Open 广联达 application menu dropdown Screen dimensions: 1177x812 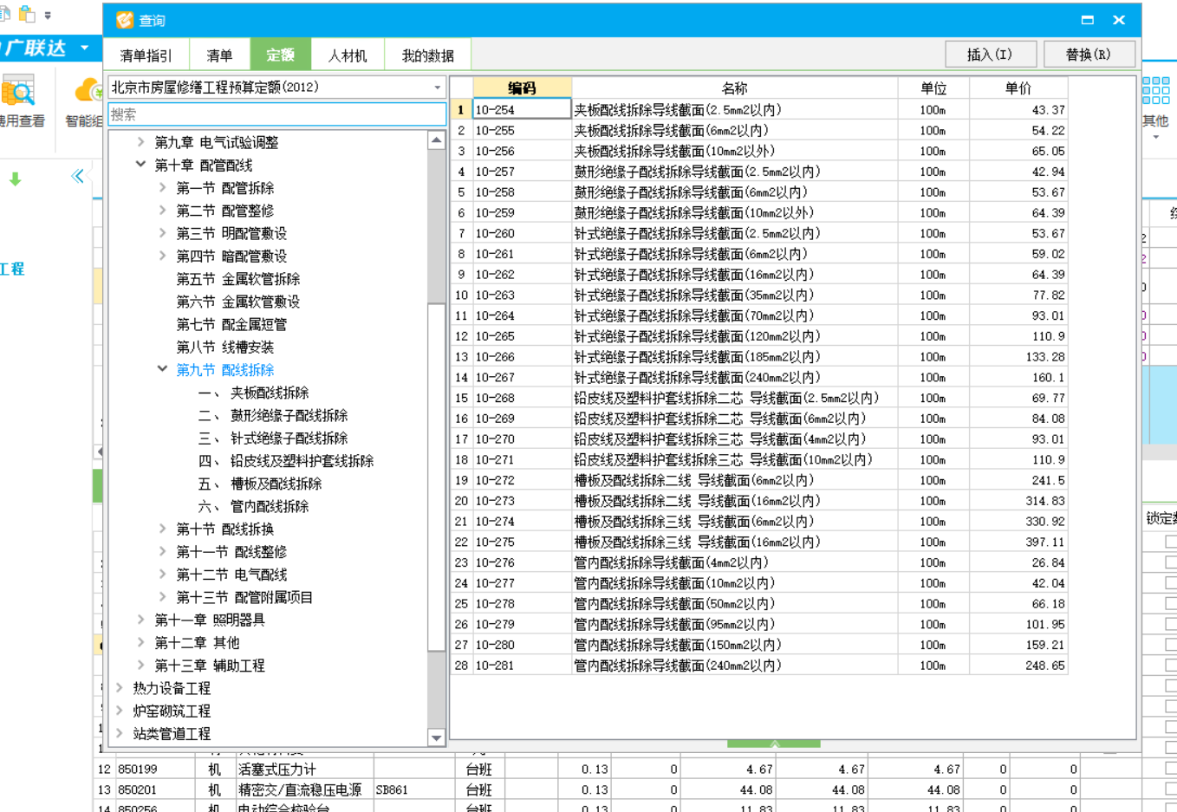(x=85, y=48)
